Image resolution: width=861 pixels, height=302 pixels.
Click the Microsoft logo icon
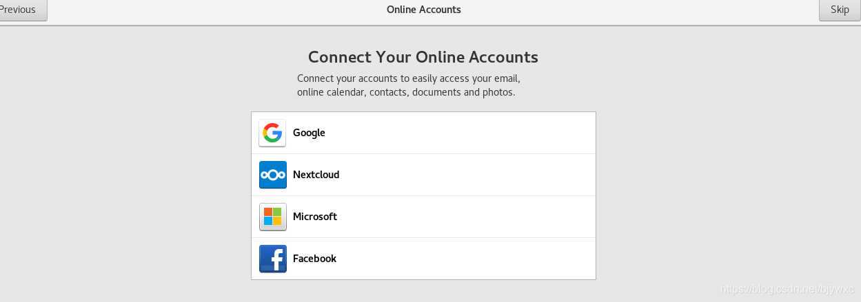[272, 217]
